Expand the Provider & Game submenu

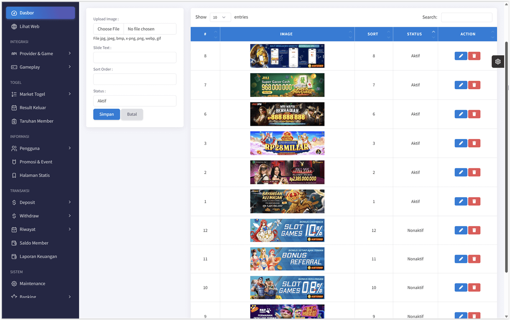coord(40,54)
